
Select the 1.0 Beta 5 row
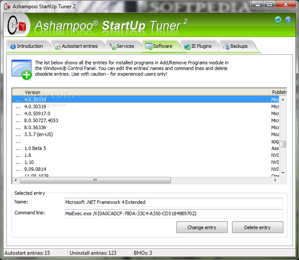click(146, 148)
